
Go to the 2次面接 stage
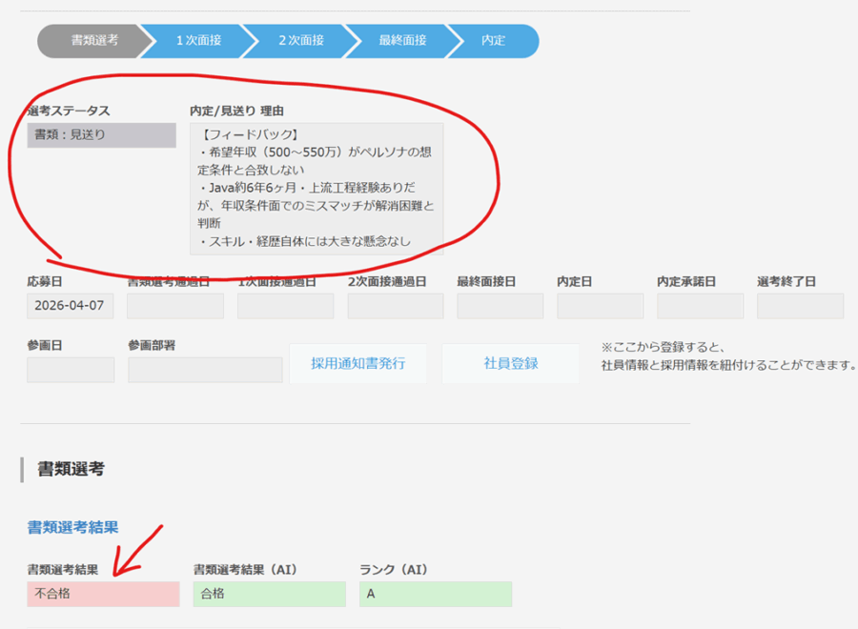pos(300,41)
